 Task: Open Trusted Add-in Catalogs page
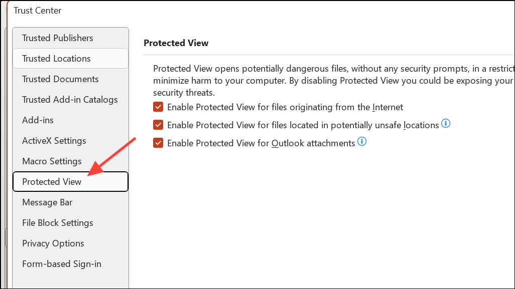(70, 100)
